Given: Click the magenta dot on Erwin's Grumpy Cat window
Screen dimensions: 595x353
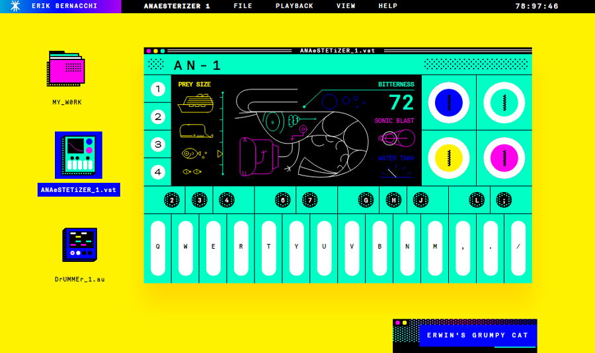Looking at the screenshot, I should (x=398, y=323).
